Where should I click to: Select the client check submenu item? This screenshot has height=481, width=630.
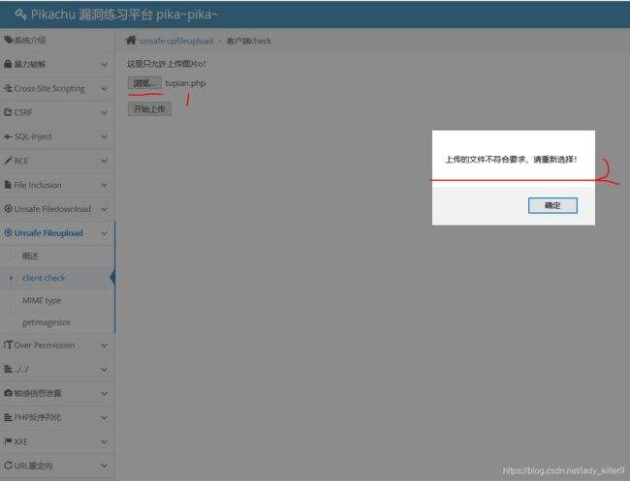coord(44,278)
